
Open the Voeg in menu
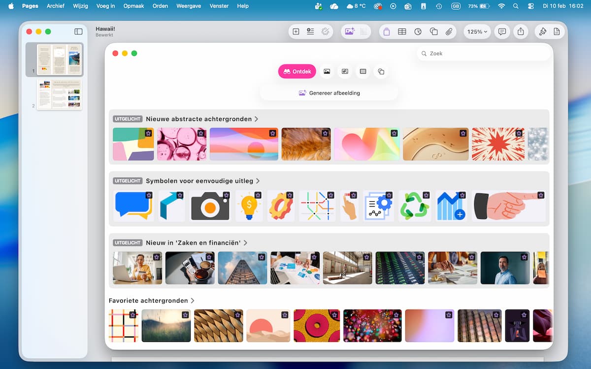pos(105,6)
